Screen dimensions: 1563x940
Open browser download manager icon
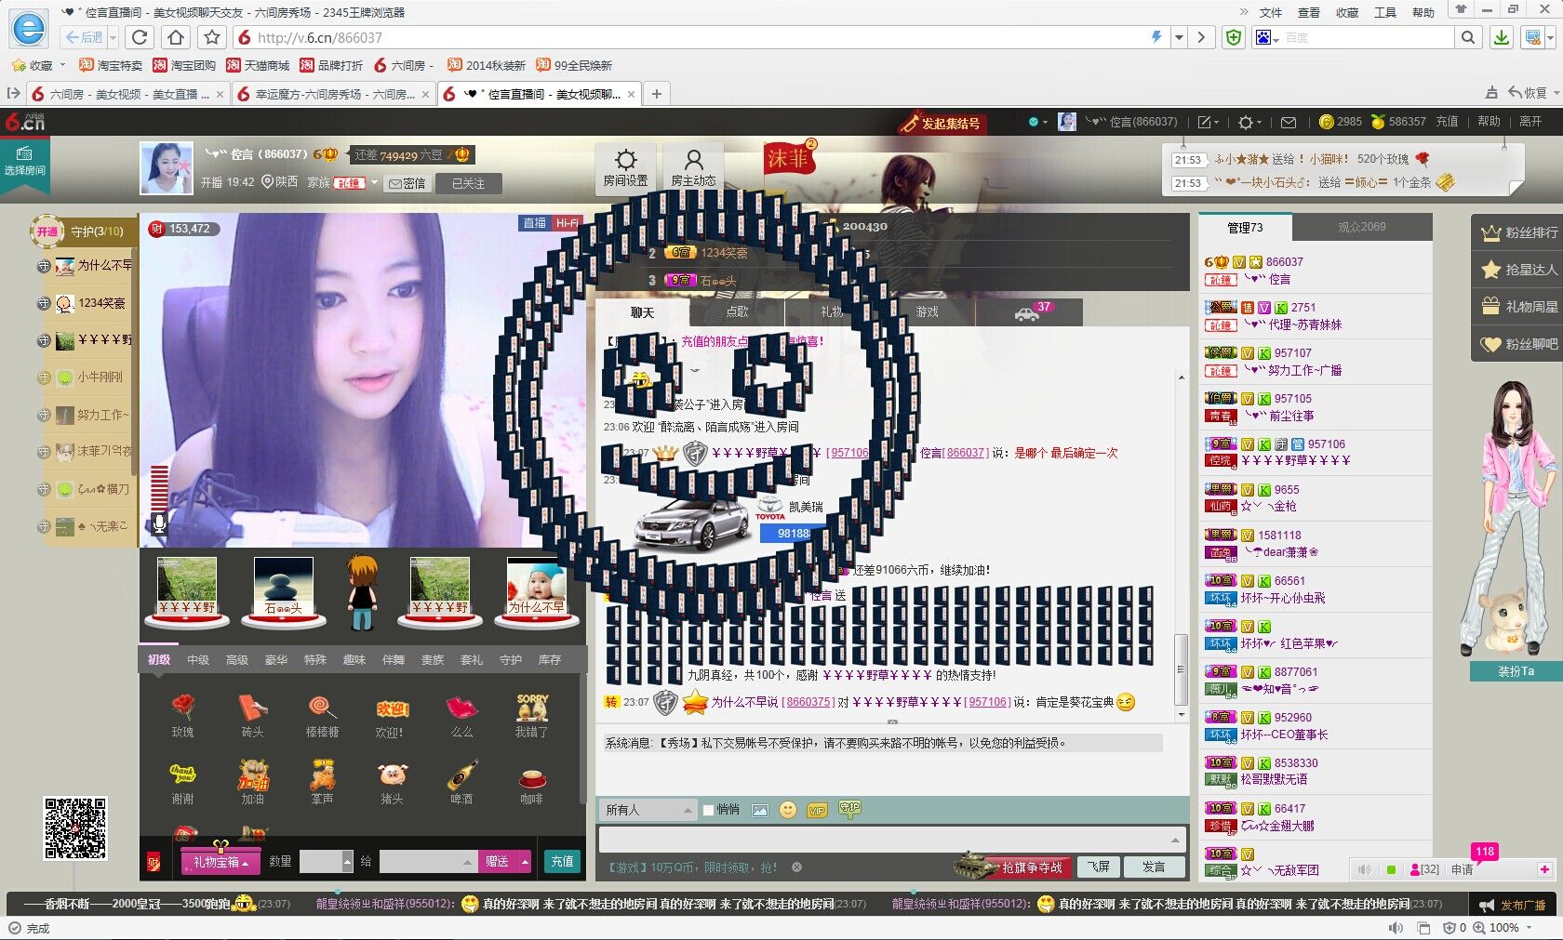1501,37
